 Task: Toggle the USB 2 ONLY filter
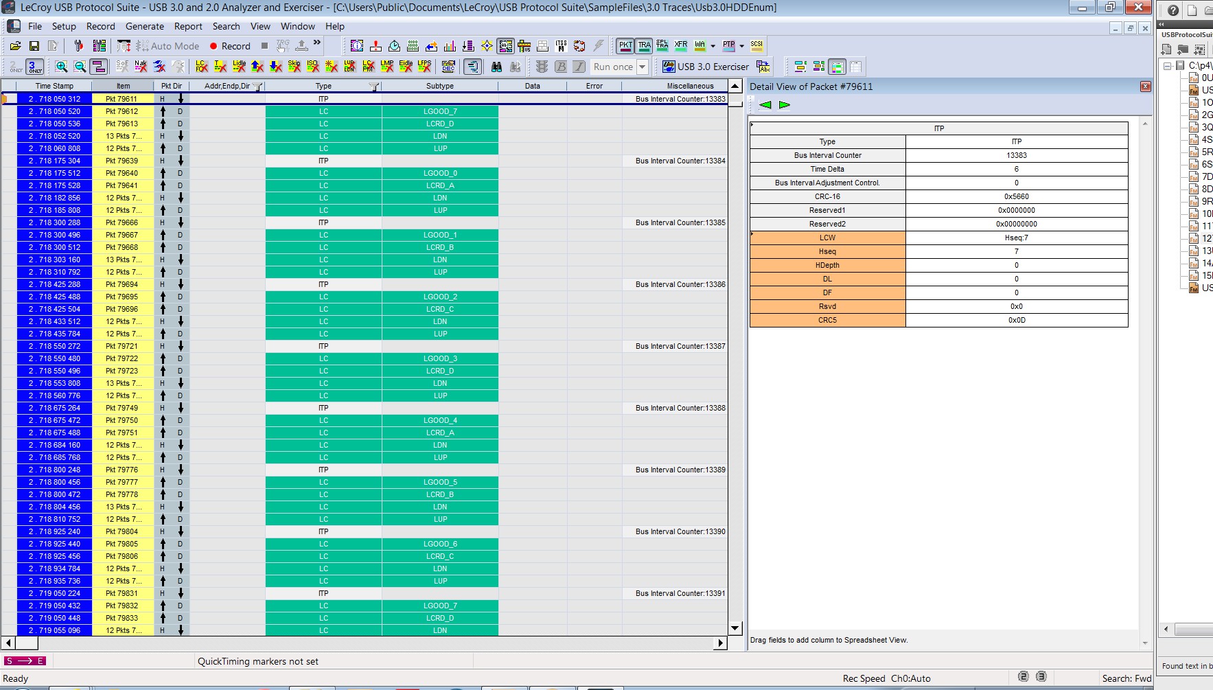point(15,67)
